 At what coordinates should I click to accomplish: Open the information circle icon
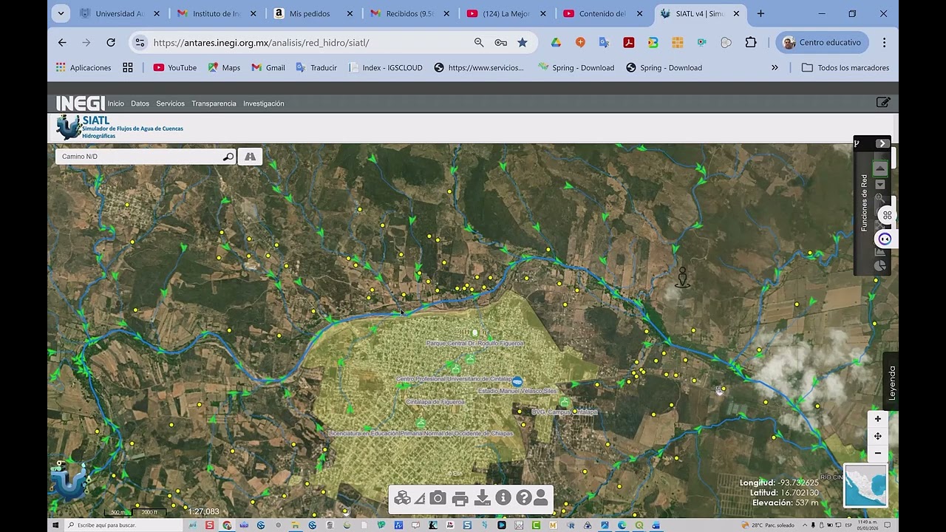coord(503,498)
